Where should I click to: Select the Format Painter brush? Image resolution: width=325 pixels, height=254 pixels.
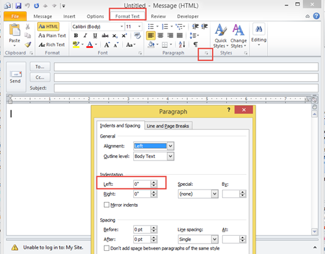coord(27,45)
